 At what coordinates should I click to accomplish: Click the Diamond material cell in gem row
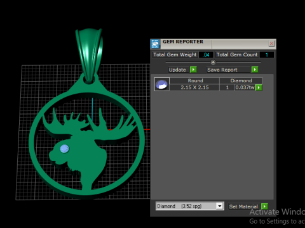pos(241,80)
